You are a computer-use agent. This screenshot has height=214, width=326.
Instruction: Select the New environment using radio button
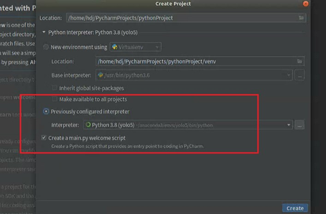[46, 47]
